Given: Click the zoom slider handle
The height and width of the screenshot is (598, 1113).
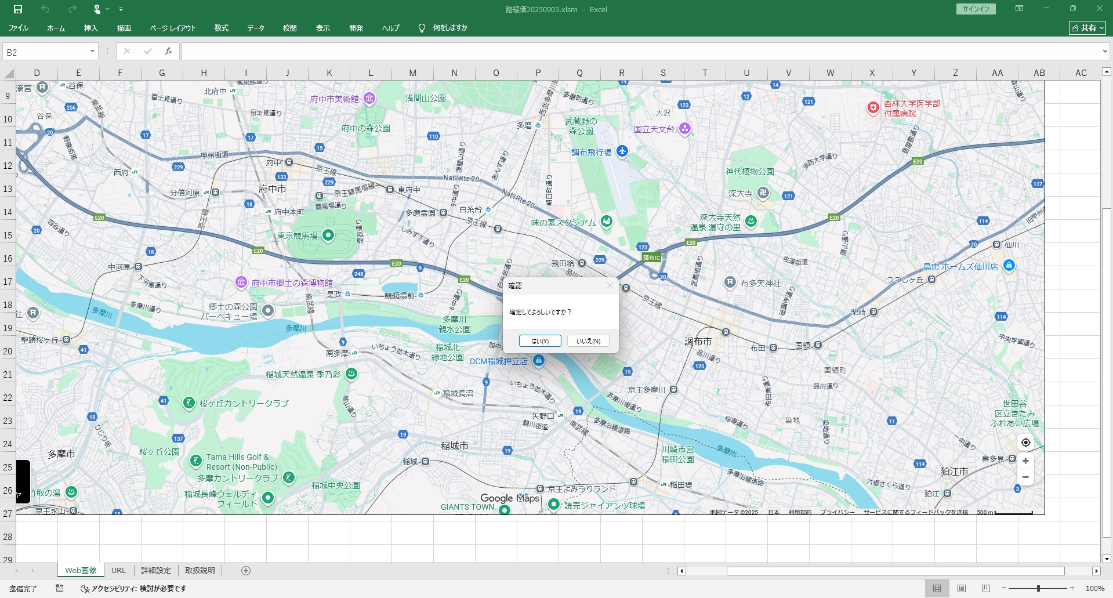Looking at the screenshot, I should pyautogui.click(x=1038, y=588).
